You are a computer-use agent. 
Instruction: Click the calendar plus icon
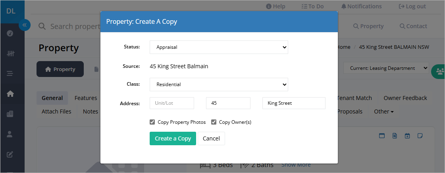click(407, 136)
